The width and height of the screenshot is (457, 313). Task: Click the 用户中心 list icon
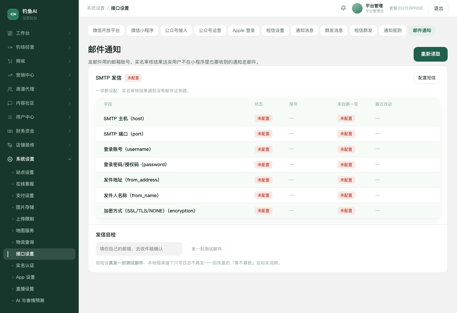click(x=10, y=117)
